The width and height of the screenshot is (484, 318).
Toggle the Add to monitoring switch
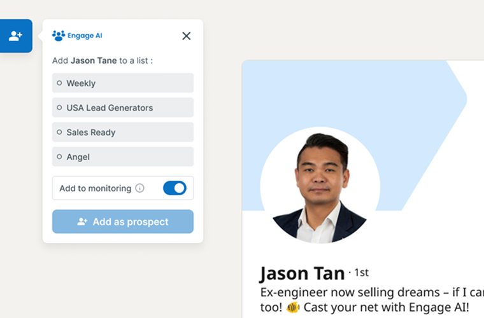(x=174, y=188)
